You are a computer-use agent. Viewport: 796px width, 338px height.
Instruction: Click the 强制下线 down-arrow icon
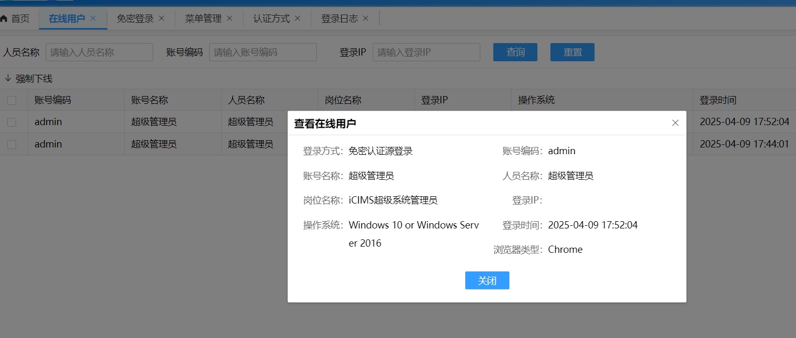(x=8, y=78)
